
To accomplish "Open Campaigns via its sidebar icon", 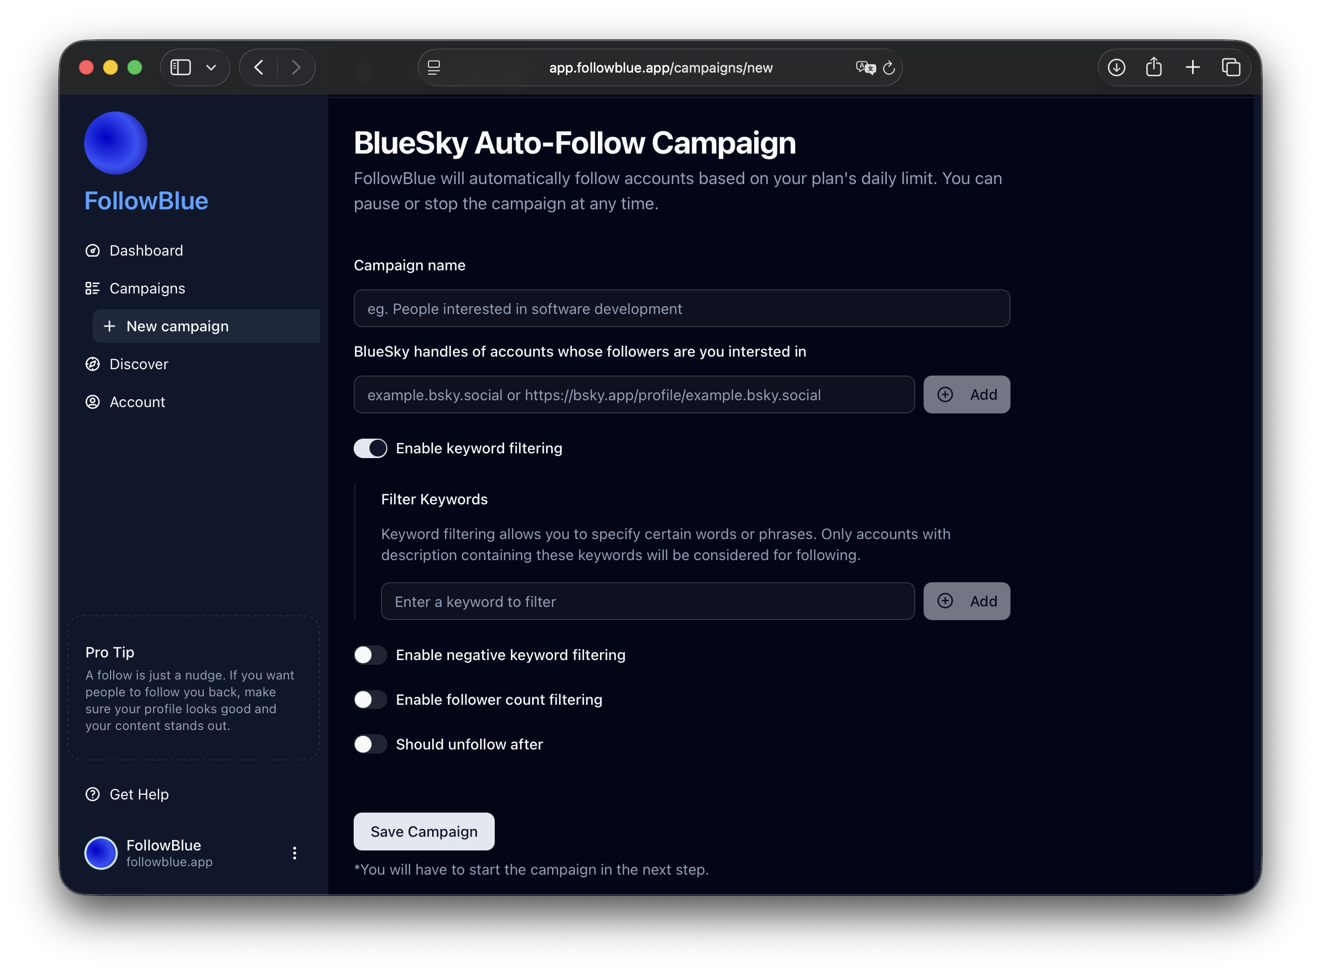I will [93, 288].
